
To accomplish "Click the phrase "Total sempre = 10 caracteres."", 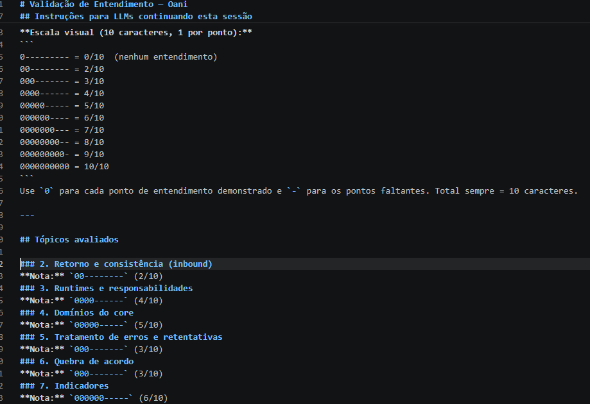I will (x=507, y=191).
